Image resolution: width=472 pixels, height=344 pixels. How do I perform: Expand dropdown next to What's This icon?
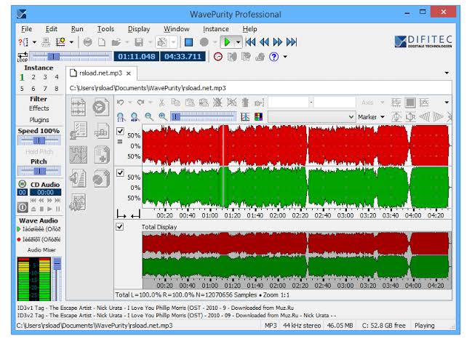click(x=34, y=42)
